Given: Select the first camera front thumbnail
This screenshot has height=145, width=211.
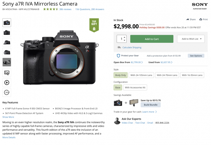Looking at the screenshot, I should [7, 23].
